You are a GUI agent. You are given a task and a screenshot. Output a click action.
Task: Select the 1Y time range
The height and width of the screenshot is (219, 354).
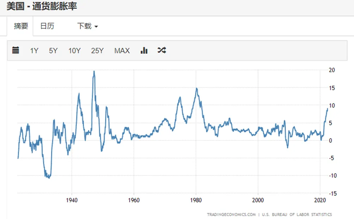pyautogui.click(x=34, y=50)
